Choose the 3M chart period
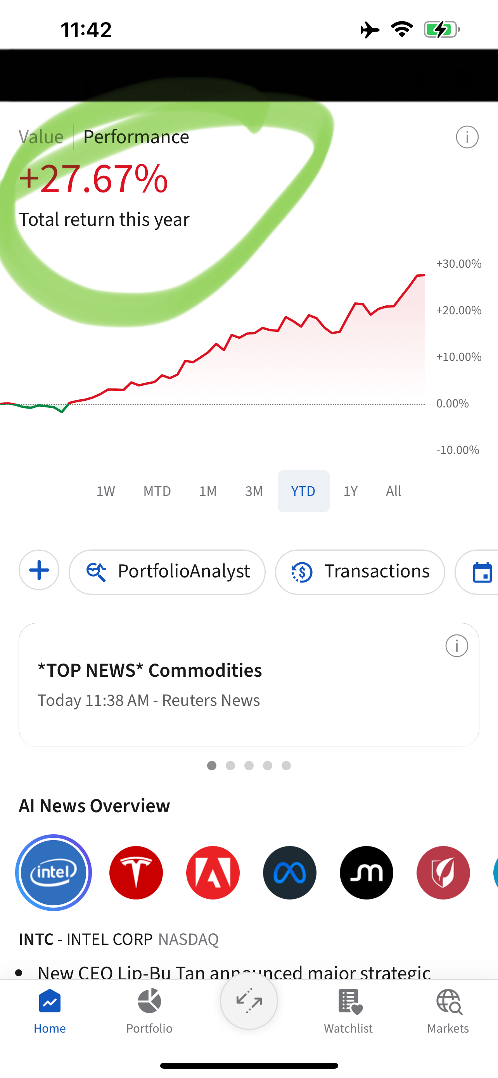Image resolution: width=498 pixels, height=1078 pixels. [x=254, y=491]
